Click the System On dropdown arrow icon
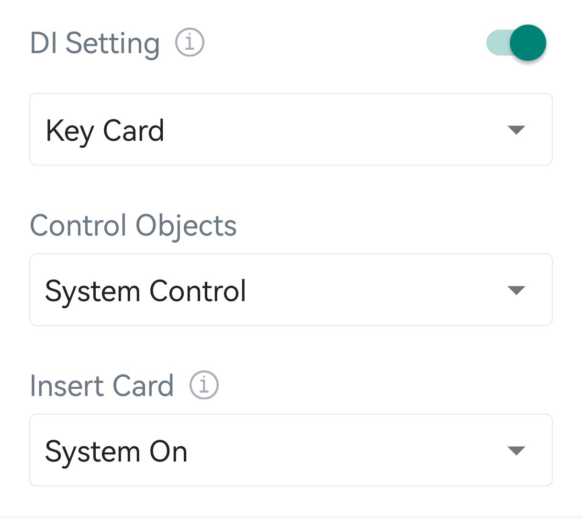 pos(516,451)
